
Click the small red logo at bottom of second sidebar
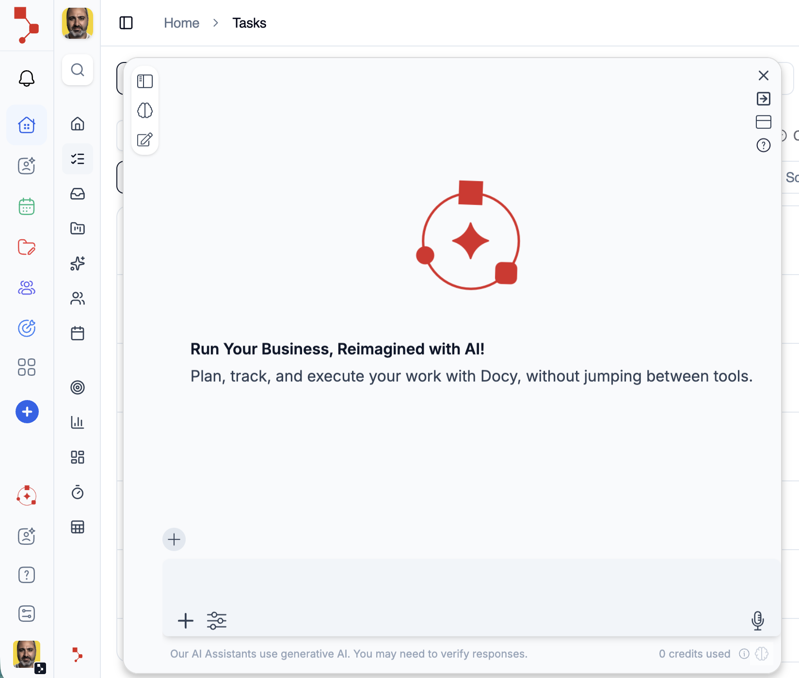click(77, 655)
